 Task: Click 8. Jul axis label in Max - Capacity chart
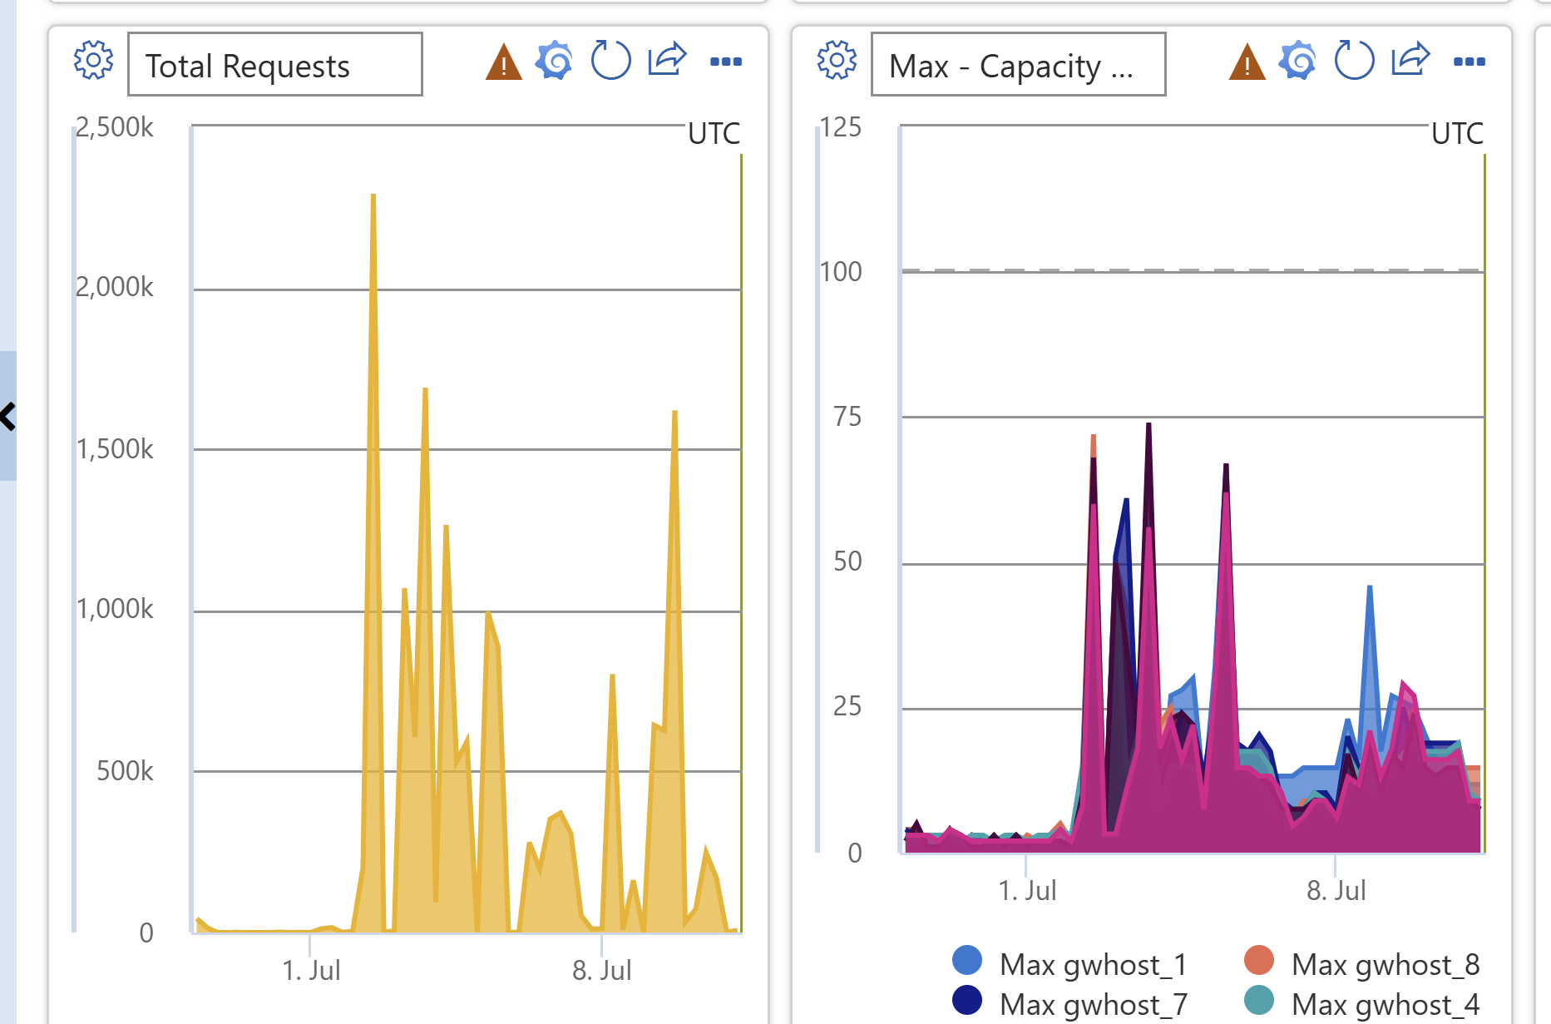click(x=1336, y=891)
